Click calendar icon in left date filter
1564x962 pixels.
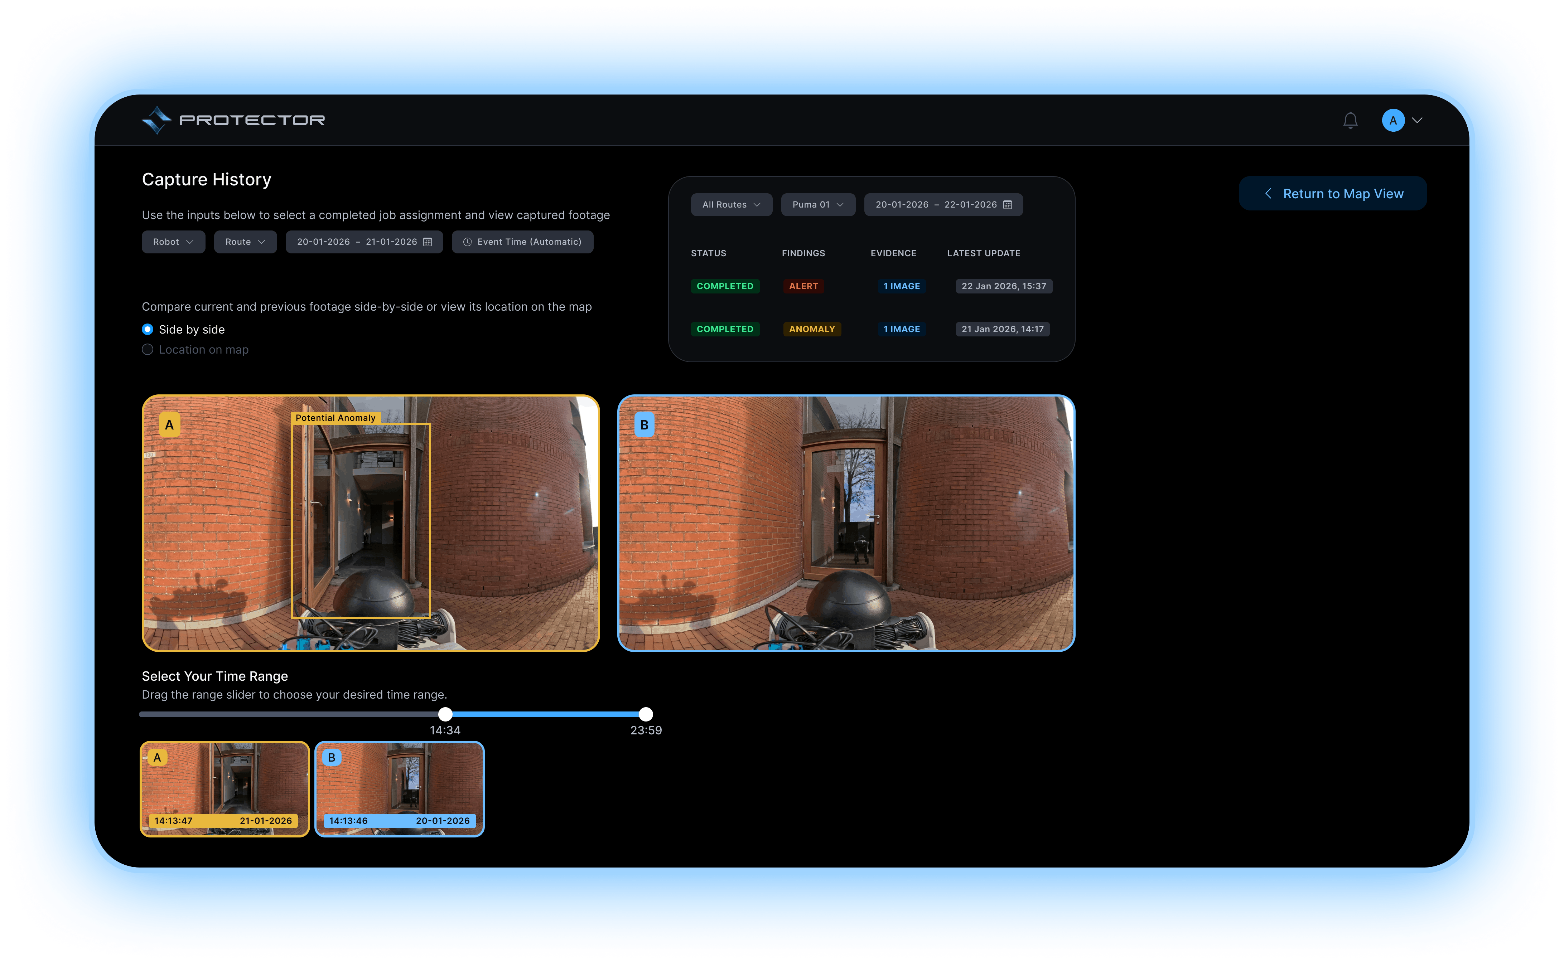428,242
